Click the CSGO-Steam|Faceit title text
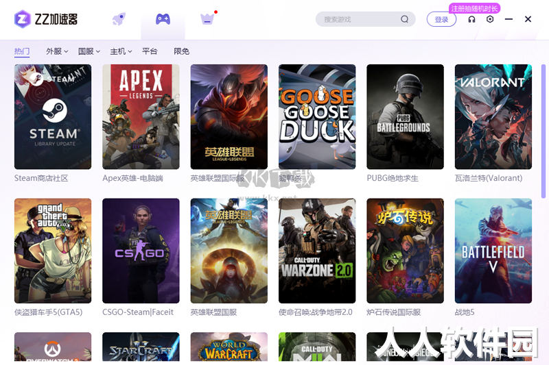This screenshot has height=365, width=549. [138, 312]
